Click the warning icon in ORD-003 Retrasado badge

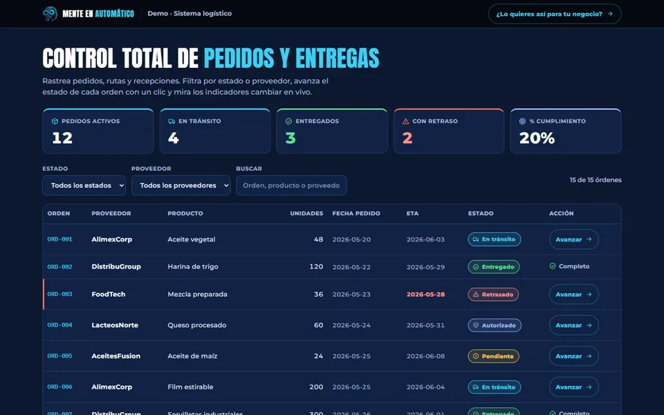[x=476, y=295]
